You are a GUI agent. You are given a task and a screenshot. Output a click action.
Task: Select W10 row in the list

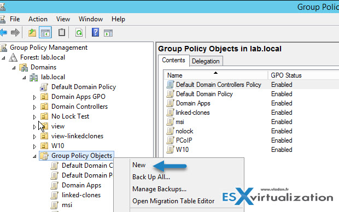(x=182, y=150)
